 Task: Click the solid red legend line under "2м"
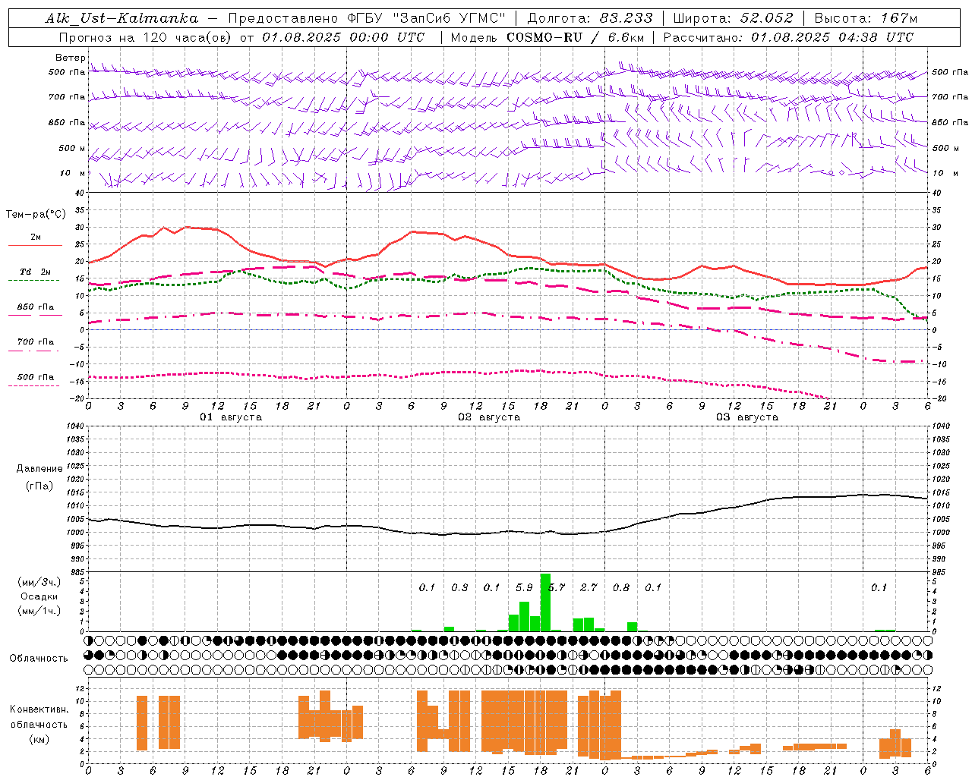(x=35, y=246)
